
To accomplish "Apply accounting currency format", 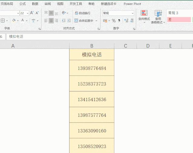I will tap(105, 21).
